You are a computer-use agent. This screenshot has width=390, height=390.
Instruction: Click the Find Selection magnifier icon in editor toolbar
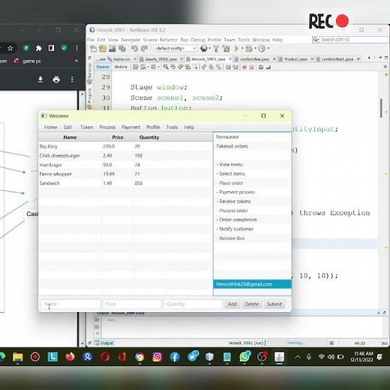[166, 67]
